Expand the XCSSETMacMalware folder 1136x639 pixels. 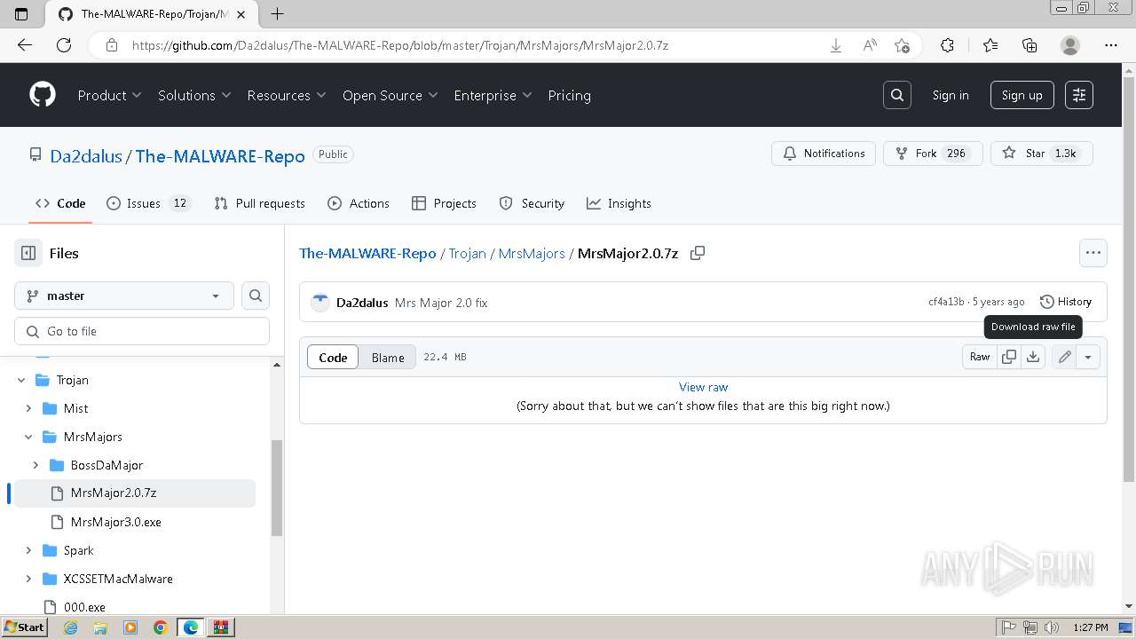point(28,579)
